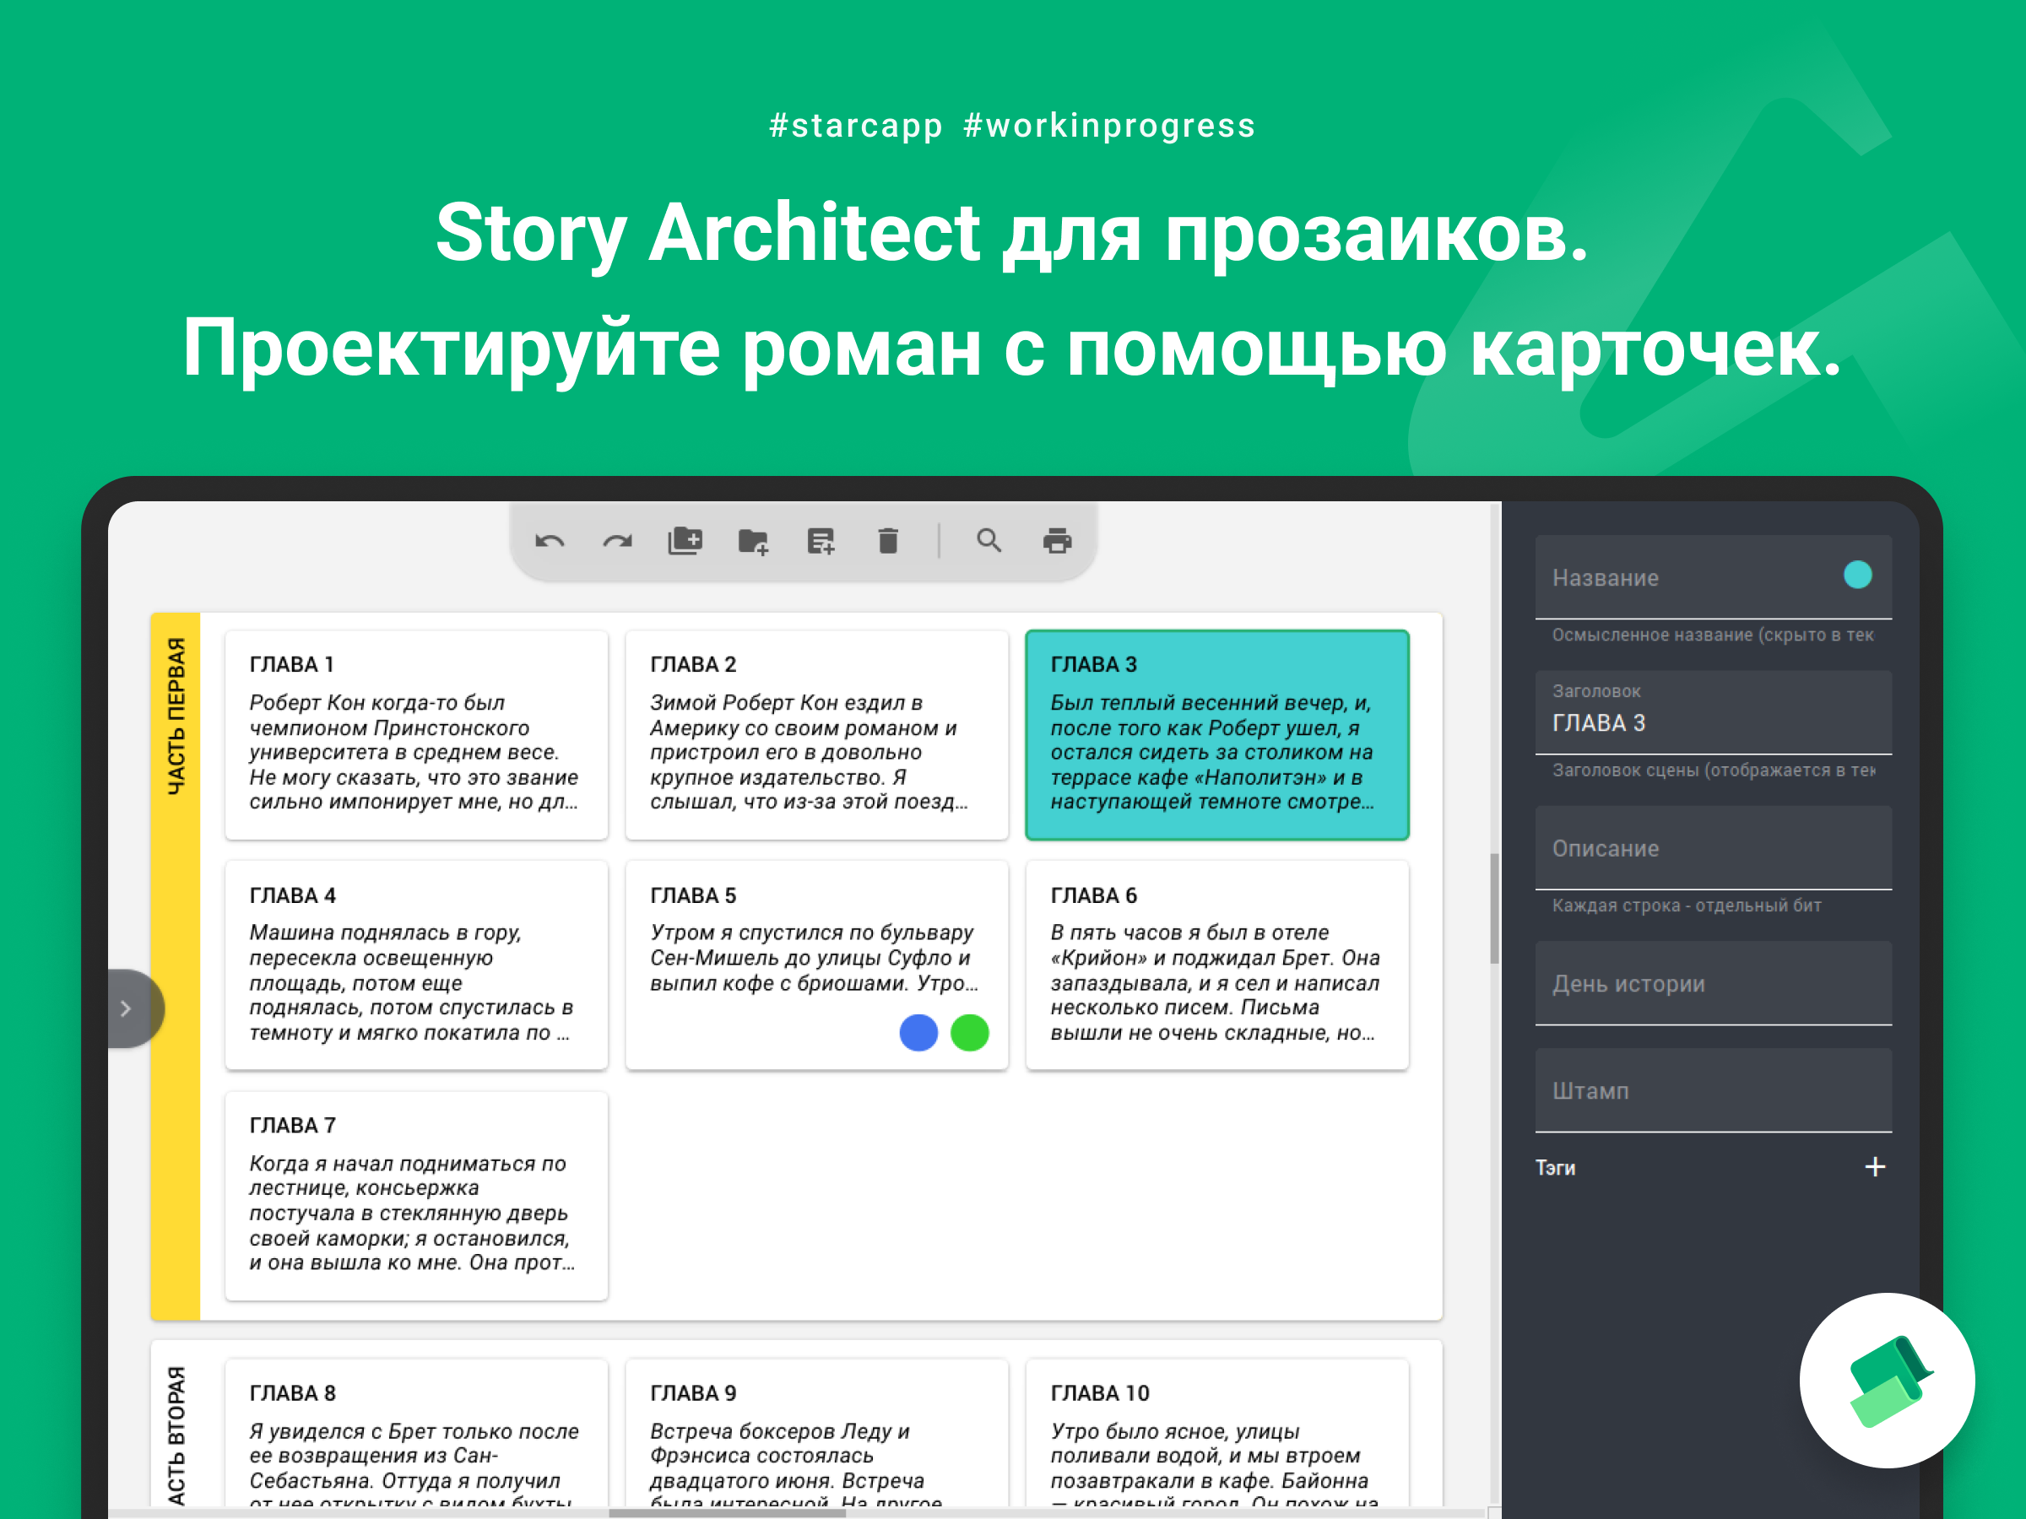Click the ЧАСТЬ ВТОРАЯ section label
The width and height of the screenshot is (2026, 1519).
coord(176,1435)
